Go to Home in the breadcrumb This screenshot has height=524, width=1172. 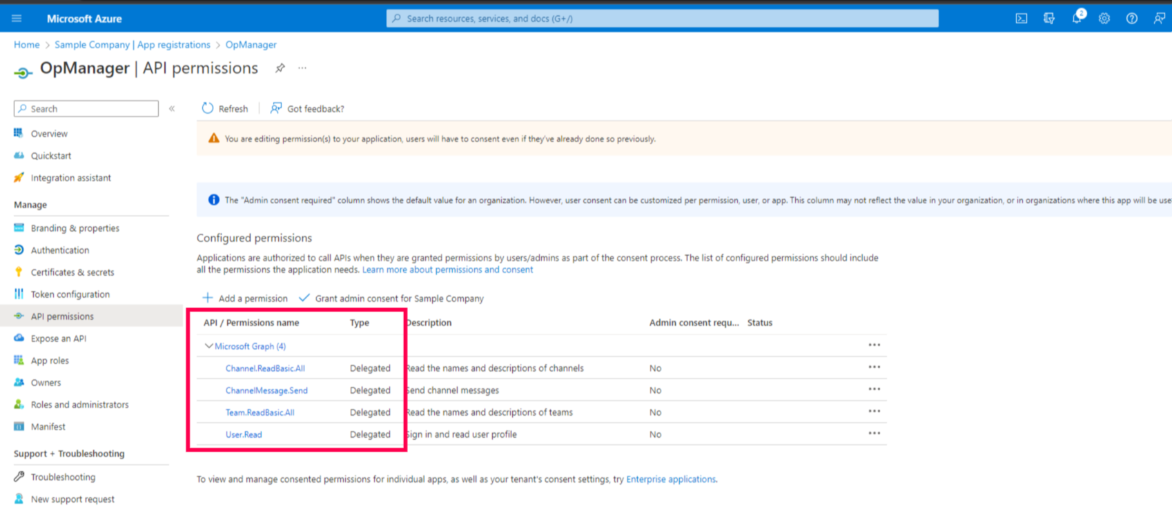[x=27, y=45]
